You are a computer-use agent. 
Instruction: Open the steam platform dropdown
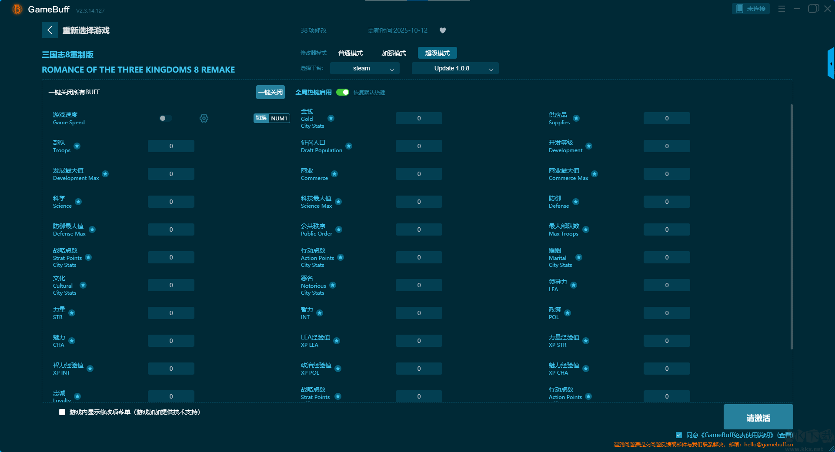pyautogui.click(x=364, y=68)
